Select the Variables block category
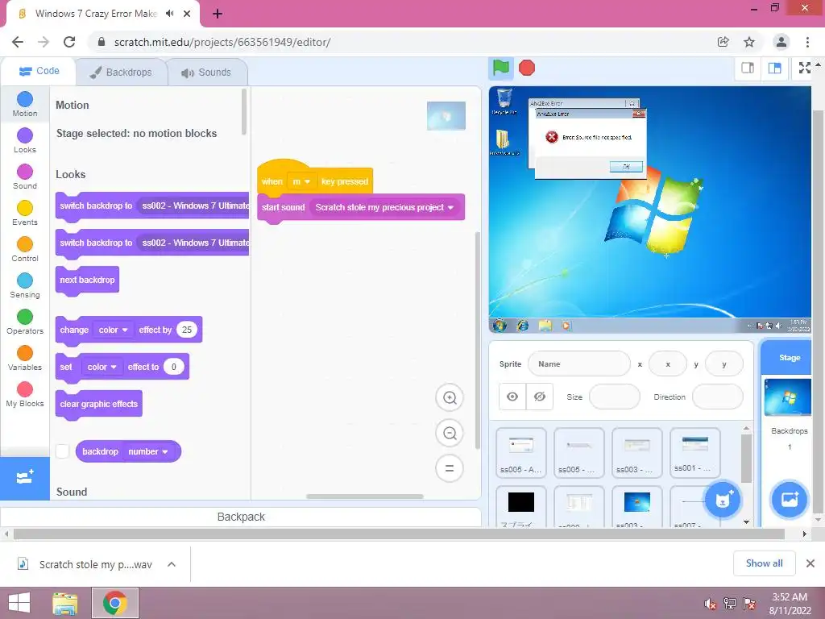This screenshot has width=825, height=619. [x=25, y=359]
